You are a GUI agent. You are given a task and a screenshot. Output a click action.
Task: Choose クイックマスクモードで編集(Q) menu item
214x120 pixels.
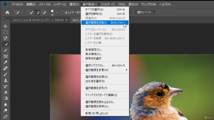[x=105, y=95]
